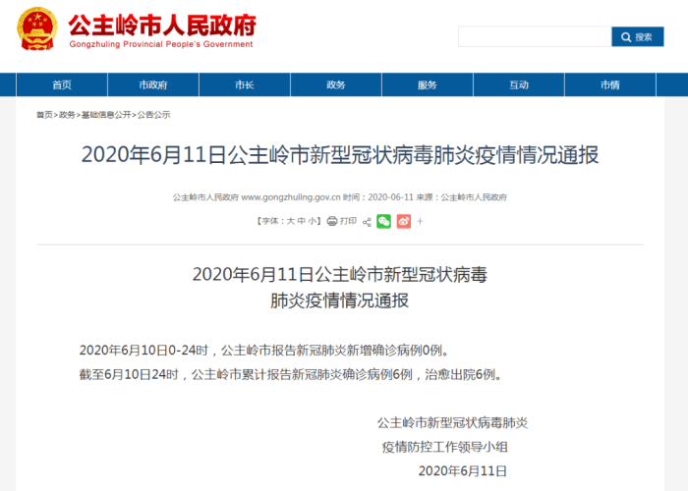Image resolution: width=688 pixels, height=491 pixels.
Task: Click the 搜索 search button
Action: [x=638, y=36]
